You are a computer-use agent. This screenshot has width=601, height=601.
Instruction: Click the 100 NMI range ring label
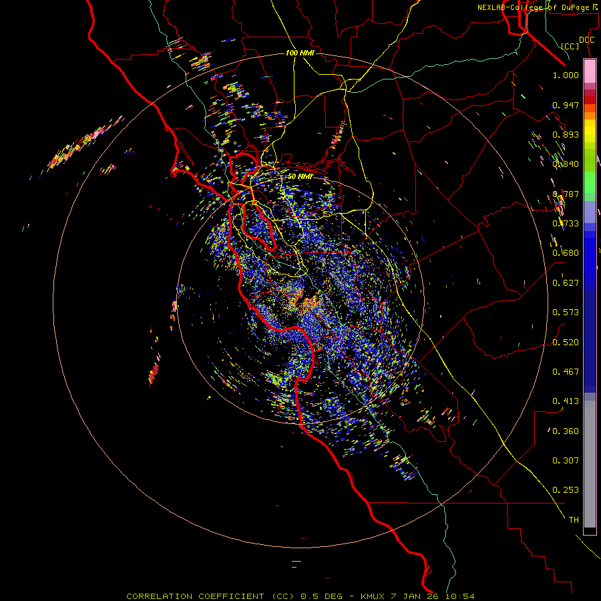pyautogui.click(x=300, y=53)
